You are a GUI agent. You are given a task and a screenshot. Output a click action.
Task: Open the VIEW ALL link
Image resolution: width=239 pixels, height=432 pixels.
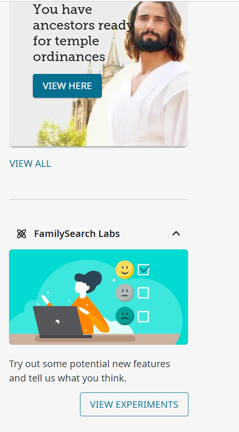click(x=30, y=164)
